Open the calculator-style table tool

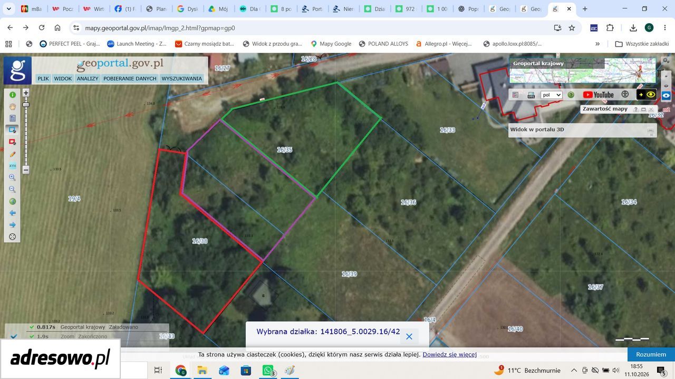pos(13,118)
